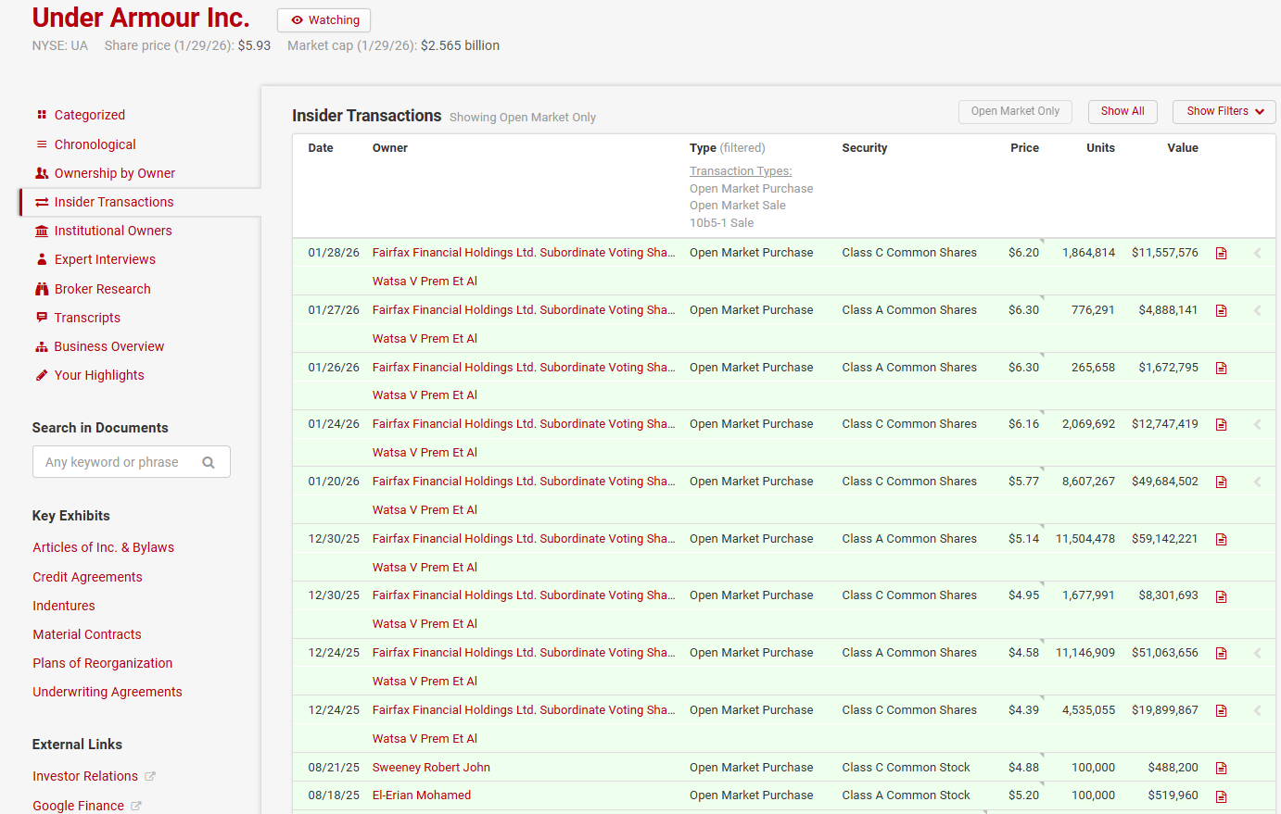The width and height of the screenshot is (1281, 814).
Task: Open filing document for 01/26/26 transaction
Action: coord(1221,368)
